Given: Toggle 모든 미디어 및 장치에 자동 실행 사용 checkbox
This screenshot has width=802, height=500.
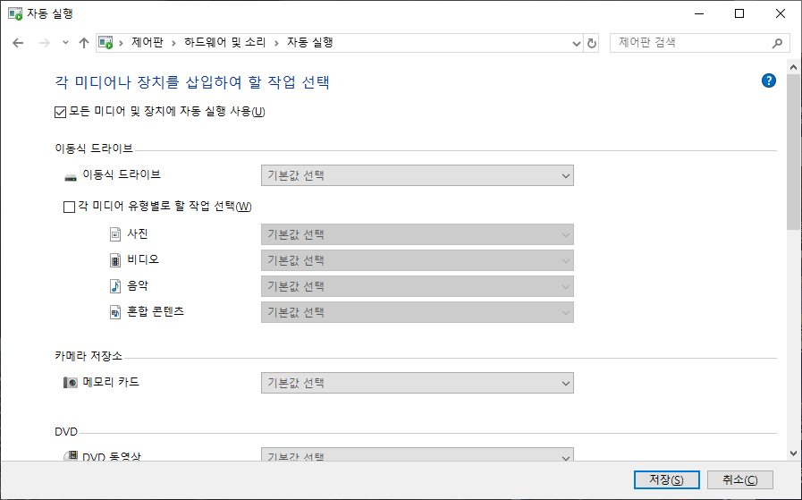Looking at the screenshot, I should pos(61,112).
